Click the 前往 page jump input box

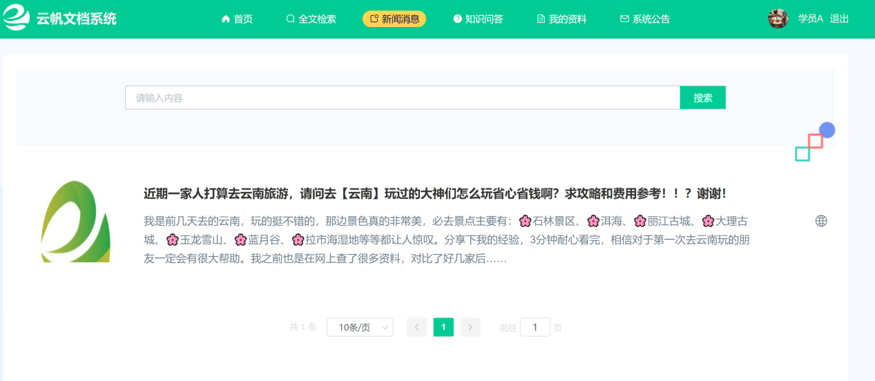point(535,328)
